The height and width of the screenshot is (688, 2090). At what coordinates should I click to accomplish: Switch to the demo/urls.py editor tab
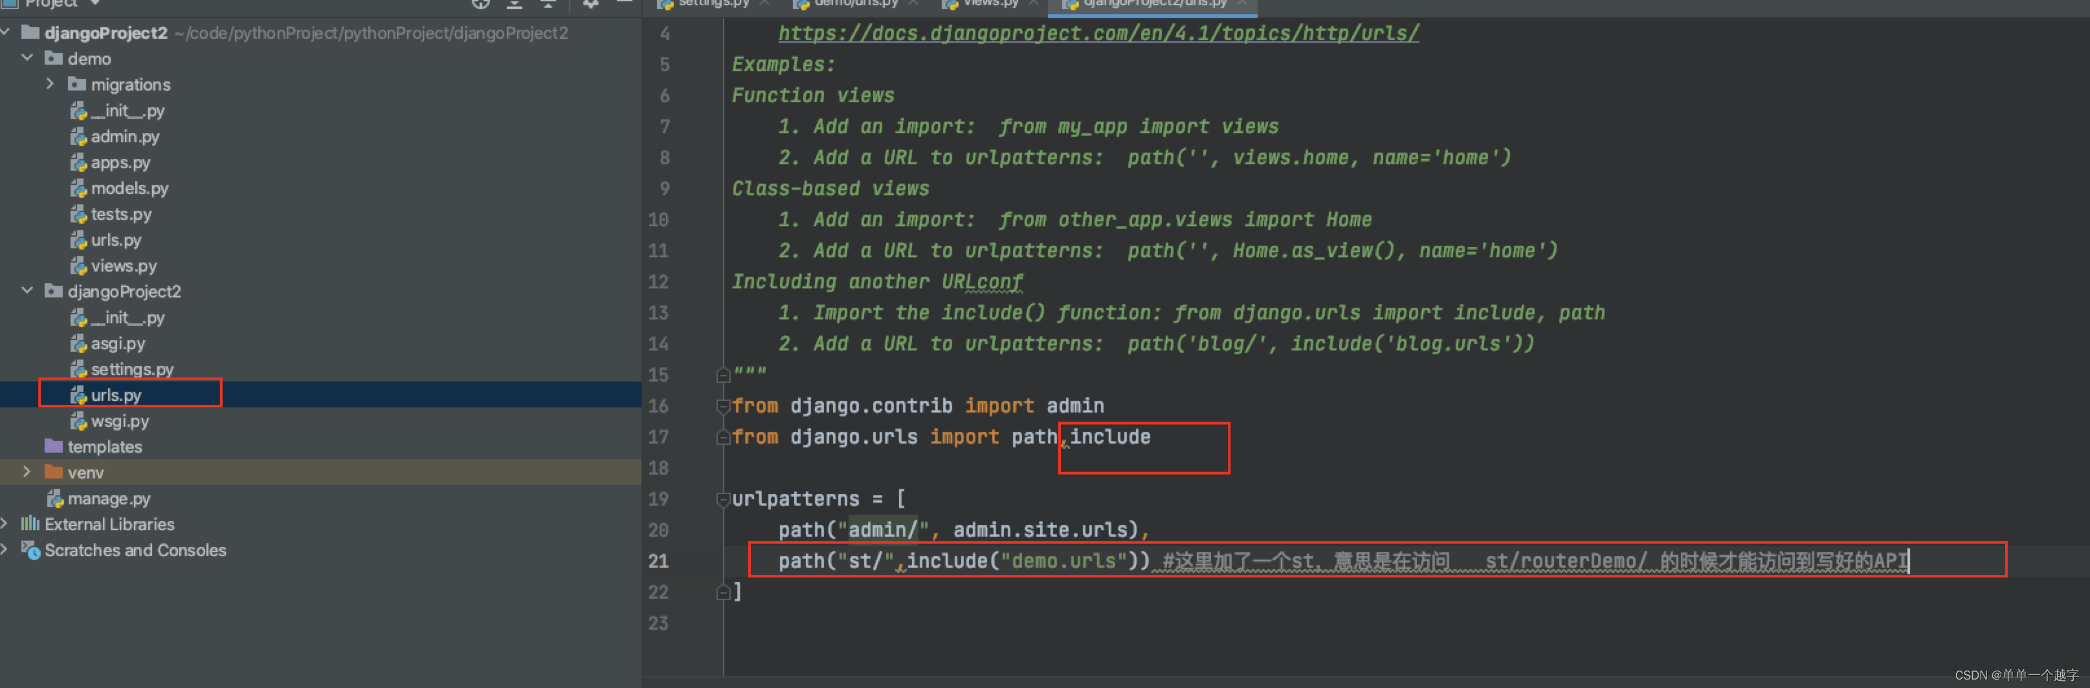pyautogui.click(x=856, y=4)
